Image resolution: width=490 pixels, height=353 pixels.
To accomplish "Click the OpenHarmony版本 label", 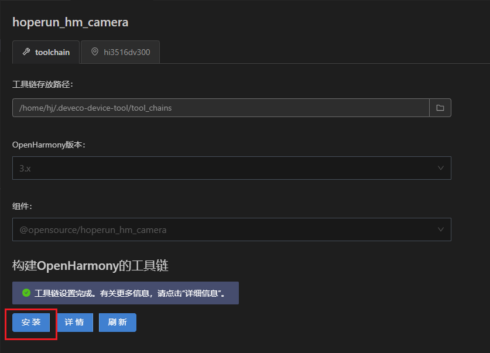I will click(49, 145).
